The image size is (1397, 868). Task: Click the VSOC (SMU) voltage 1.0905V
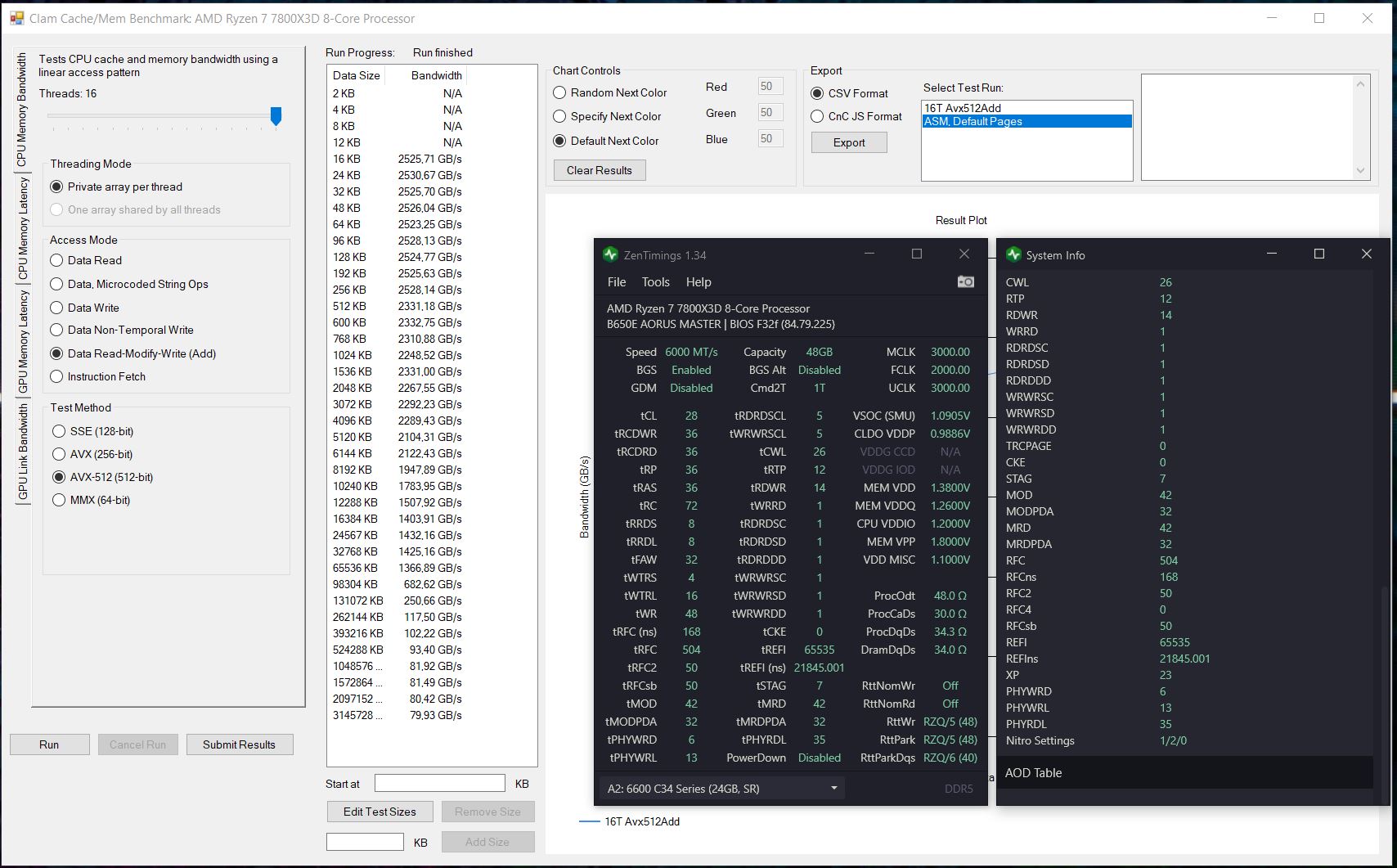point(950,416)
